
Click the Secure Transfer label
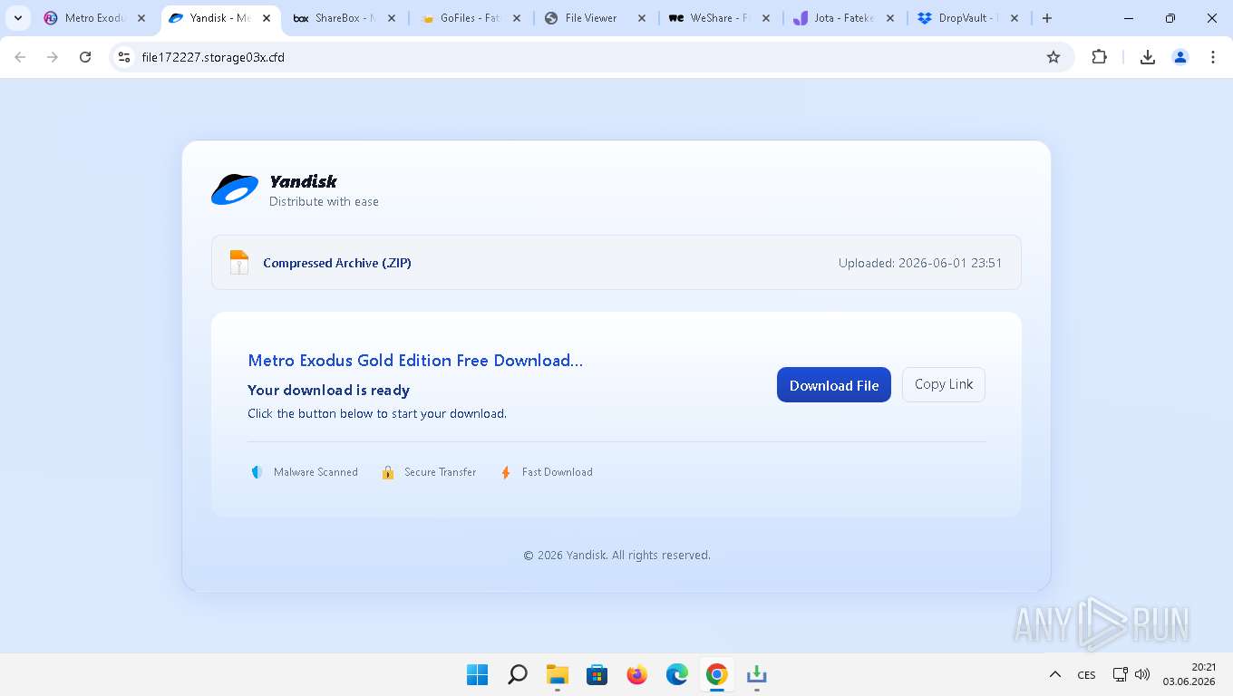point(440,472)
